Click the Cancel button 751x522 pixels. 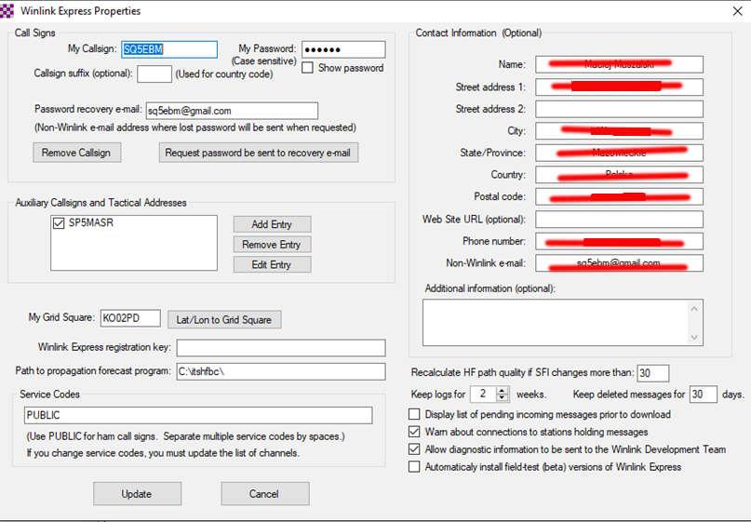coord(265,493)
